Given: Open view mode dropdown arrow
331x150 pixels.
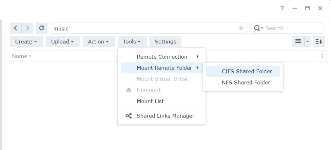Looking at the screenshot, I should coord(308,41).
